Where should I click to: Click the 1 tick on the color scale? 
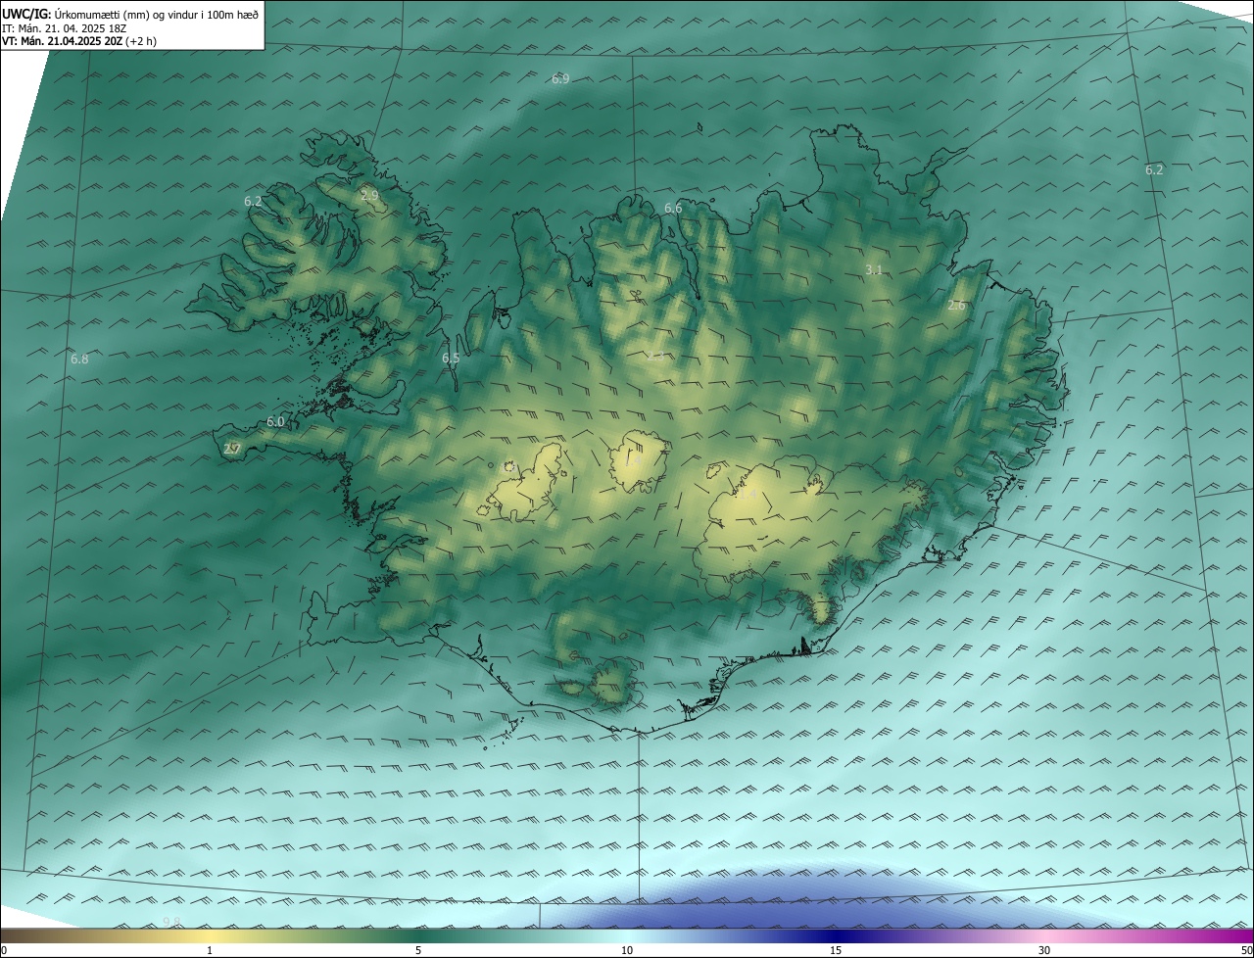click(210, 950)
